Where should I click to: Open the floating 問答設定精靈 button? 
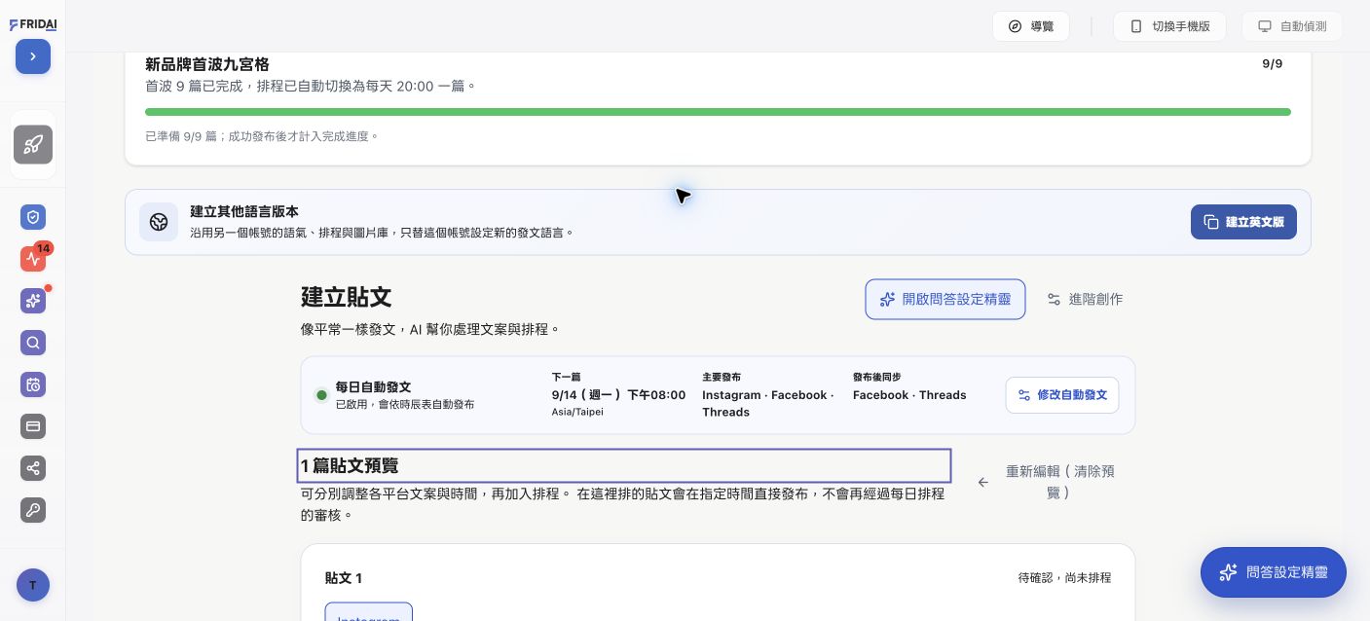coord(1274,572)
